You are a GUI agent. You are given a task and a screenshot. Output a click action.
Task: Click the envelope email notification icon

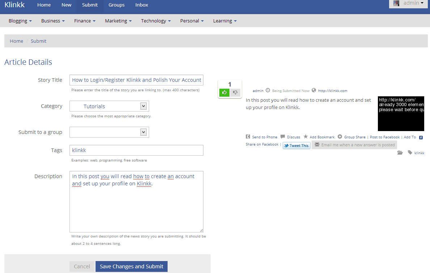(317, 144)
